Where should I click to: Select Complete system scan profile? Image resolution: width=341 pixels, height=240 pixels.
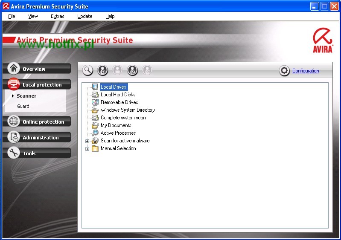[x=123, y=118]
